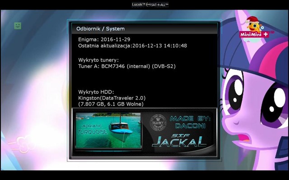Viewport: 289px width, 180px height.
Task: Click the green smiley face icon
Action: 18,26
